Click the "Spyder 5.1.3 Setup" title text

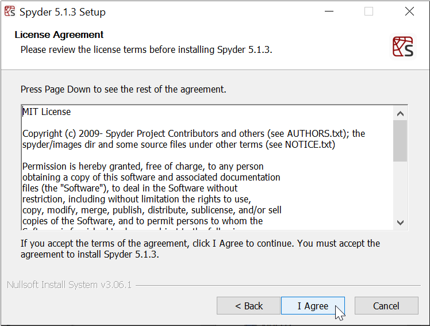pos(63,11)
